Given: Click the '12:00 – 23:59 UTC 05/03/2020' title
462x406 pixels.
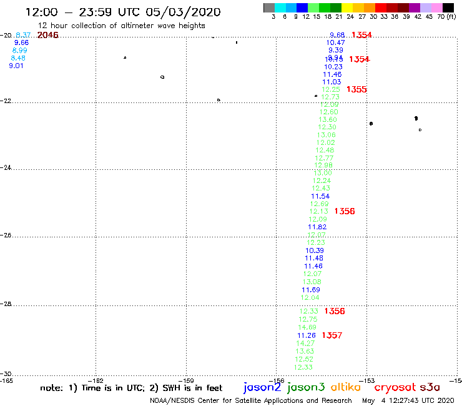Looking at the screenshot, I should 123,12.
